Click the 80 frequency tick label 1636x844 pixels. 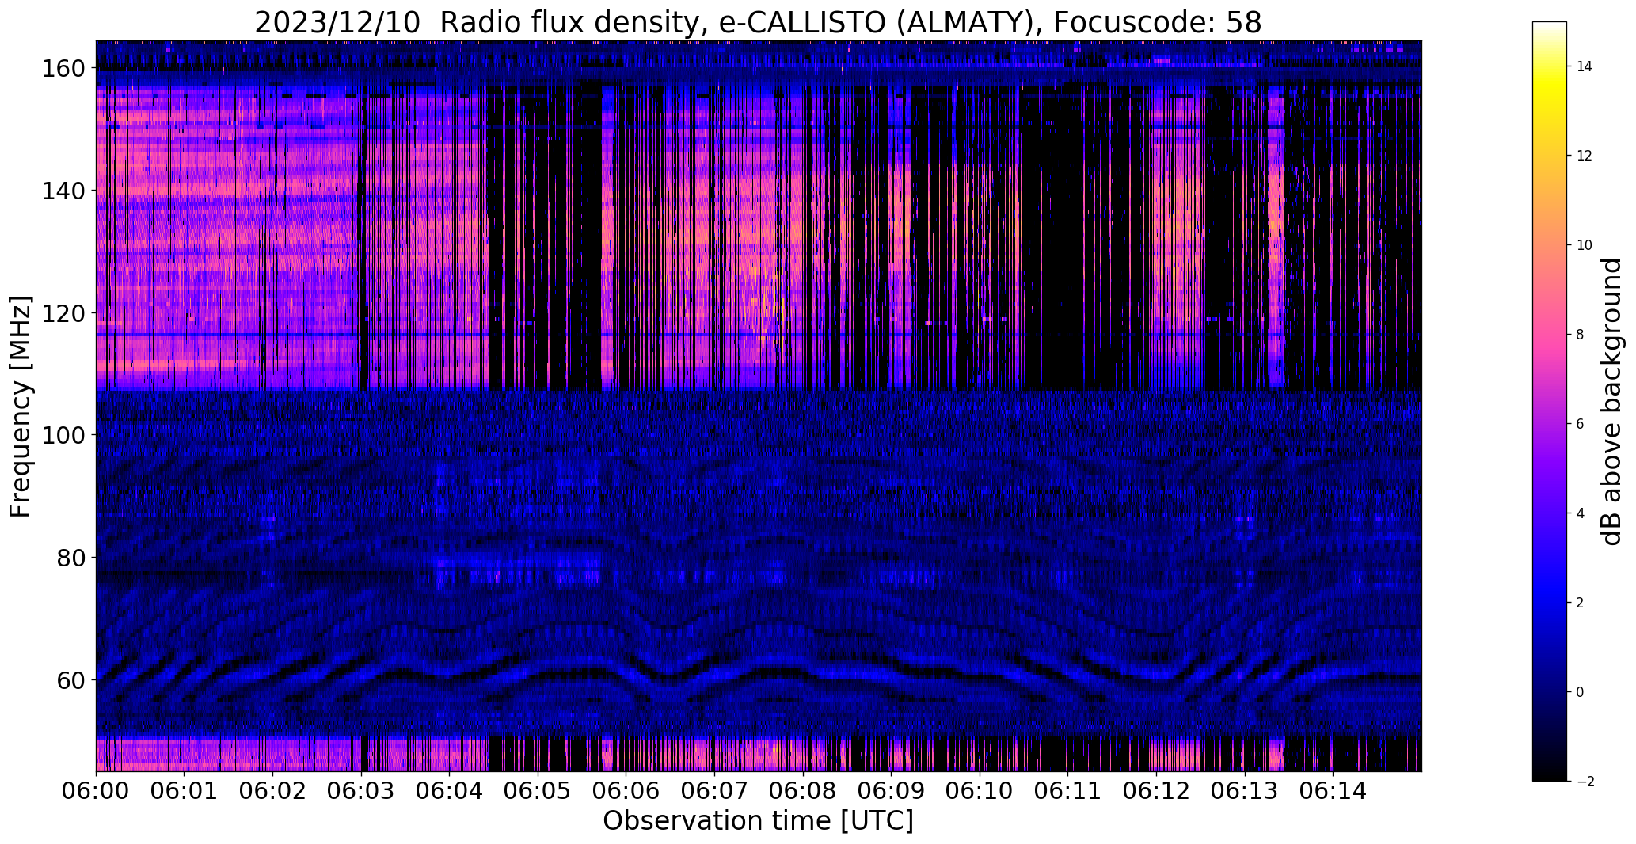[70, 558]
